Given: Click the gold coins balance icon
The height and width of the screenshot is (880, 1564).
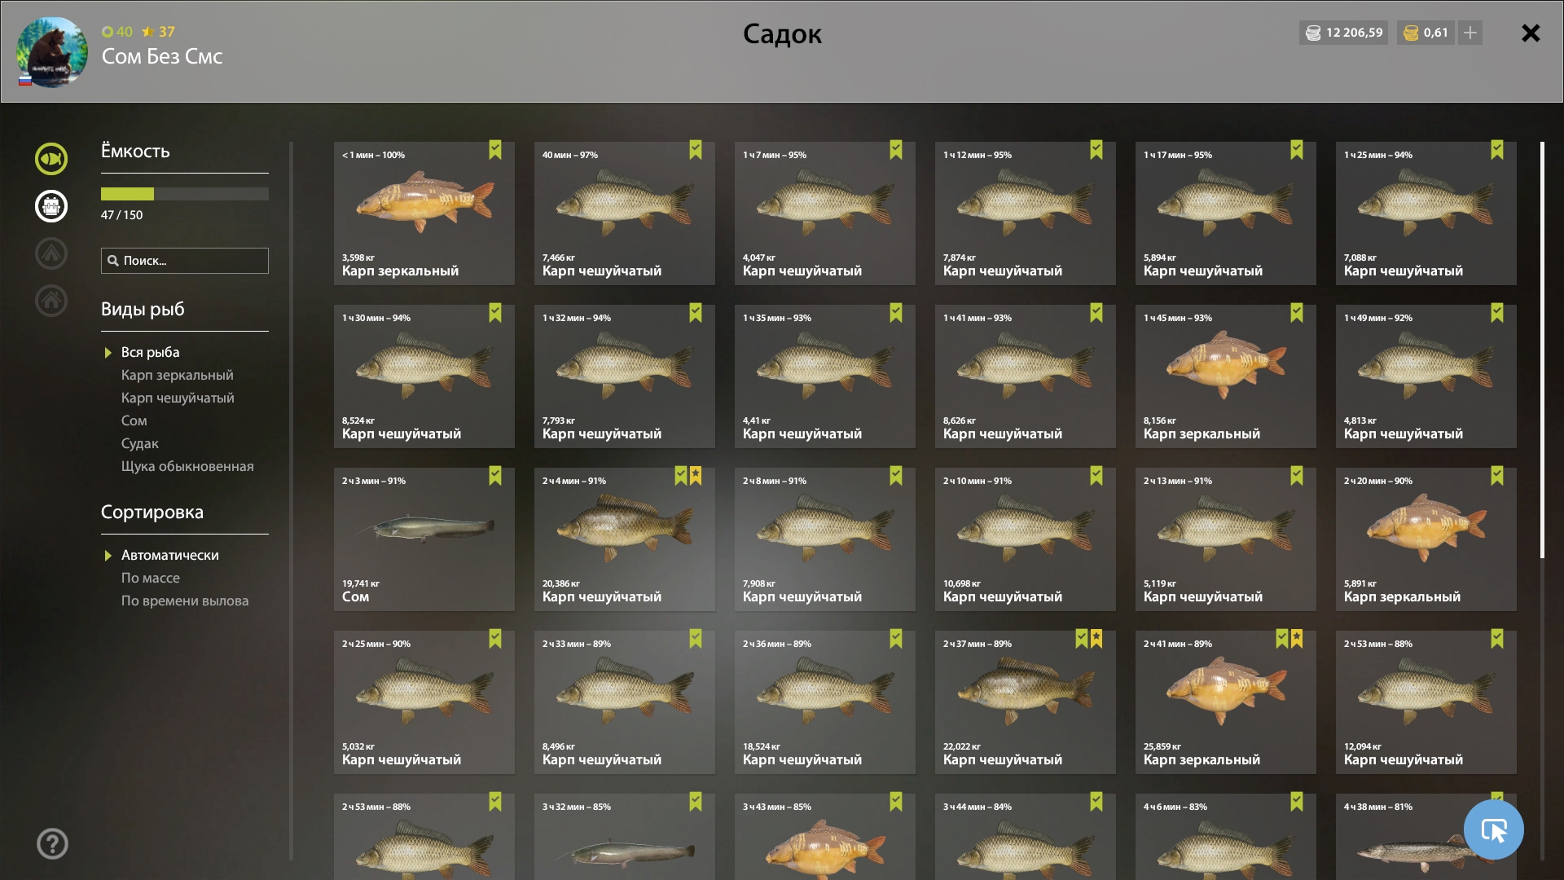Looking at the screenshot, I should (x=1412, y=33).
